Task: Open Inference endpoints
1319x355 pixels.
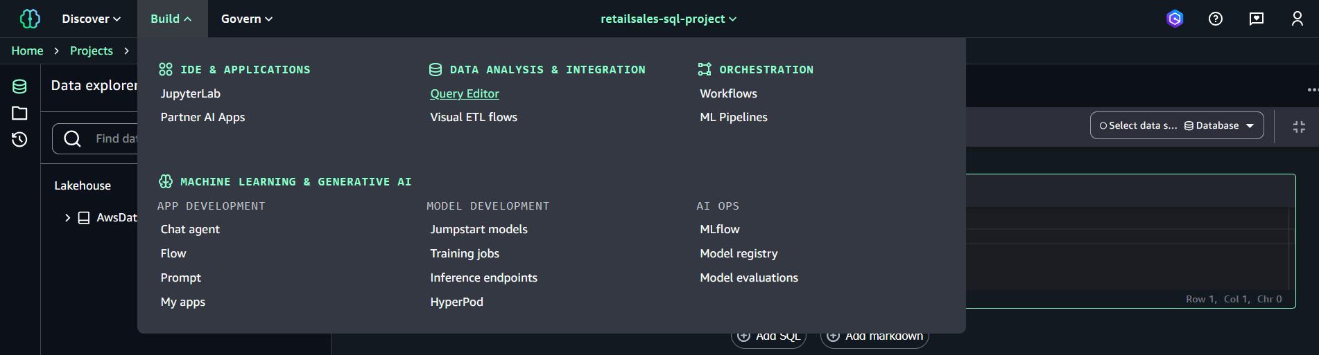Action: 483,277
